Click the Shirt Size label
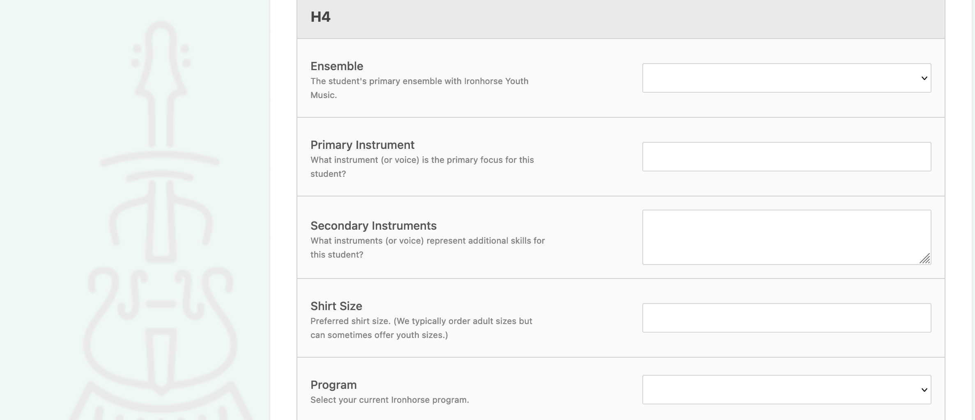 (x=336, y=306)
